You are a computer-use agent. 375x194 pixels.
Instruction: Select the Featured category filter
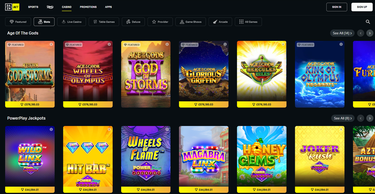pyautogui.click(x=18, y=22)
